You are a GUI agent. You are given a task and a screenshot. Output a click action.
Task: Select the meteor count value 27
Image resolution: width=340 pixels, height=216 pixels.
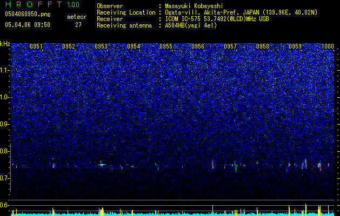click(78, 25)
